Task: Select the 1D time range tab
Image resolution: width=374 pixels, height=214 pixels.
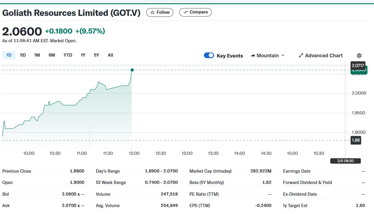Action: pos(9,55)
